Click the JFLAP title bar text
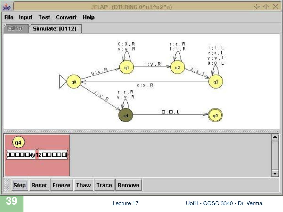The image size is (283, 212). tap(131, 7)
